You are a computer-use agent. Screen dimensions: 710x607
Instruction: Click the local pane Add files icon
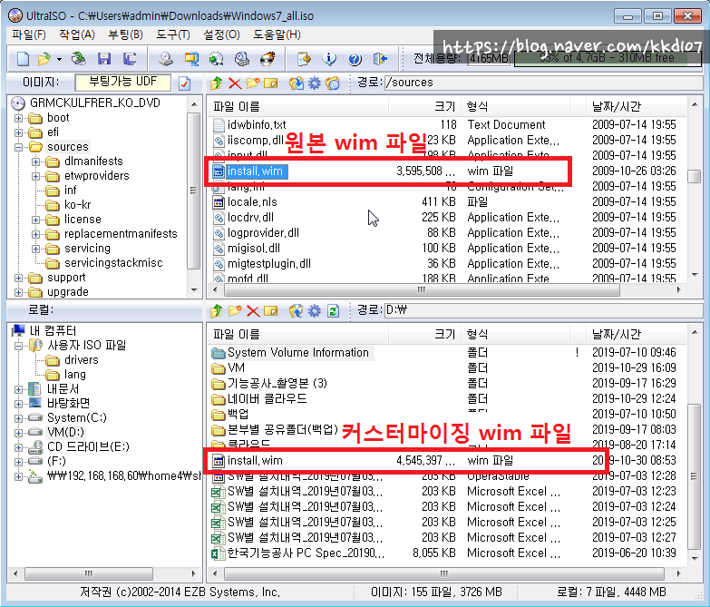[x=297, y=310]
